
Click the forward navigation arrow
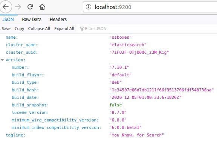(x=18, y=7)
